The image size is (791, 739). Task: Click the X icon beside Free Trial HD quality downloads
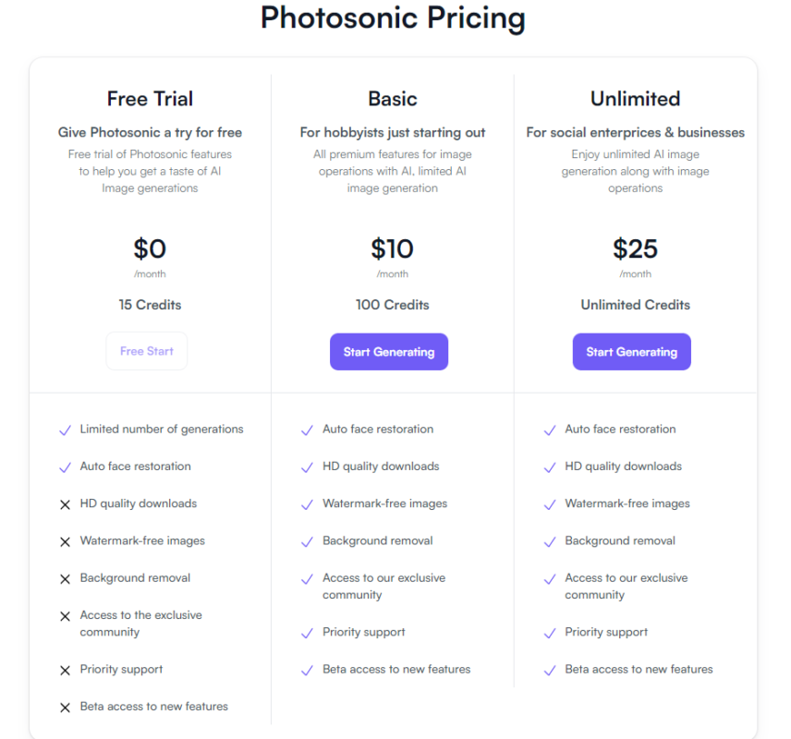click(65, 504)
